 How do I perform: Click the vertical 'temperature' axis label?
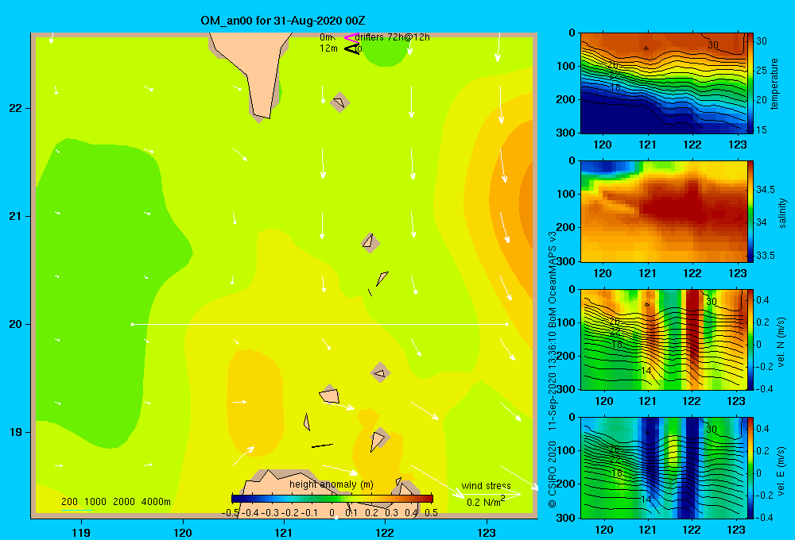pos(774,83)
